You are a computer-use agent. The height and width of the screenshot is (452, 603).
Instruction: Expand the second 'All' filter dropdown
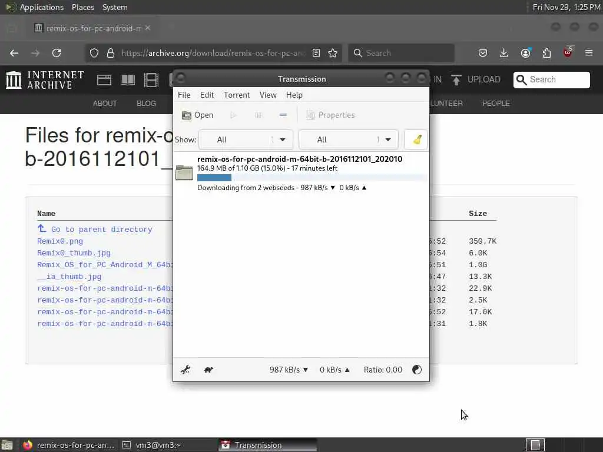click(x=349, y=139)
